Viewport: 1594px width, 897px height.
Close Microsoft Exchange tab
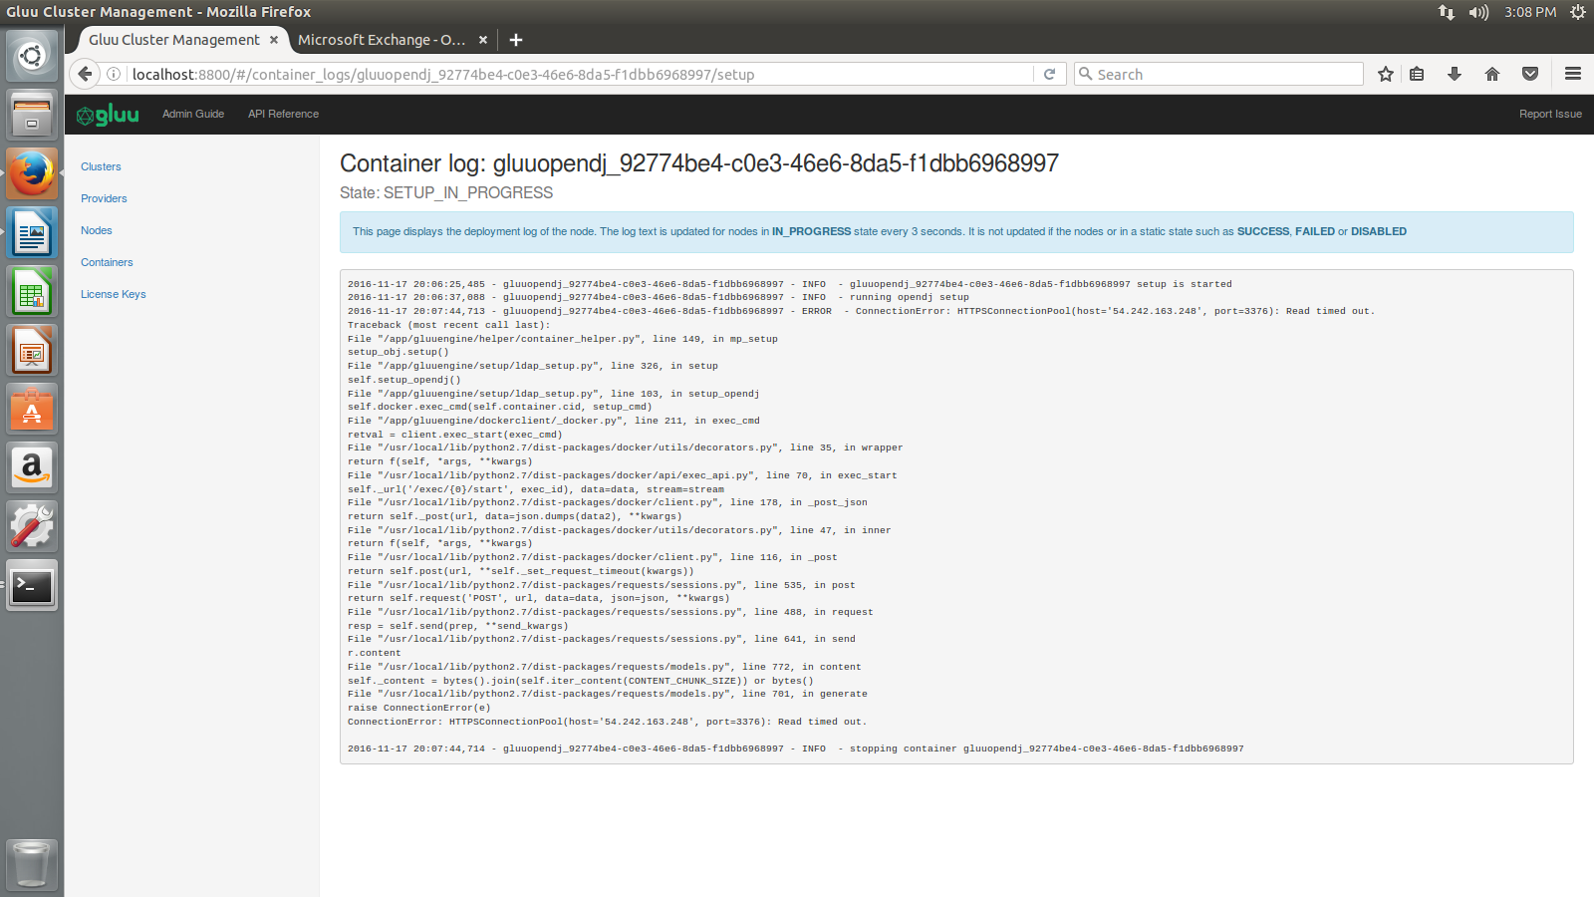click(483, 40)
